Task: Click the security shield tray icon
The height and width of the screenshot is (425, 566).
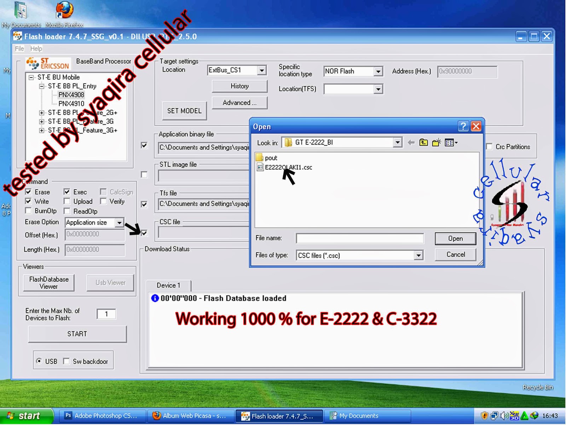Action: [x=484, y=415]
